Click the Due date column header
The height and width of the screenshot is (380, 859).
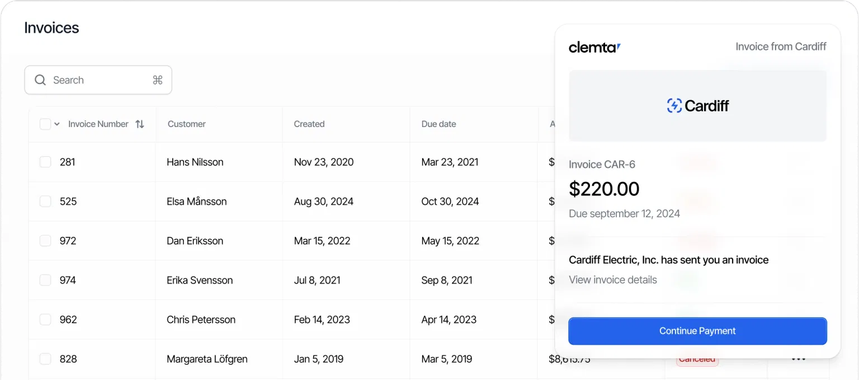coord(439,124)
